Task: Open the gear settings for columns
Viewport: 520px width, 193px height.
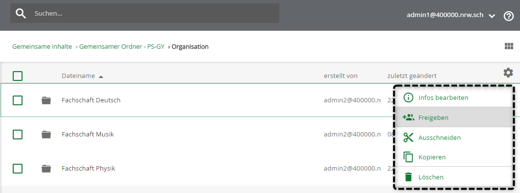Action: point(508,73)
